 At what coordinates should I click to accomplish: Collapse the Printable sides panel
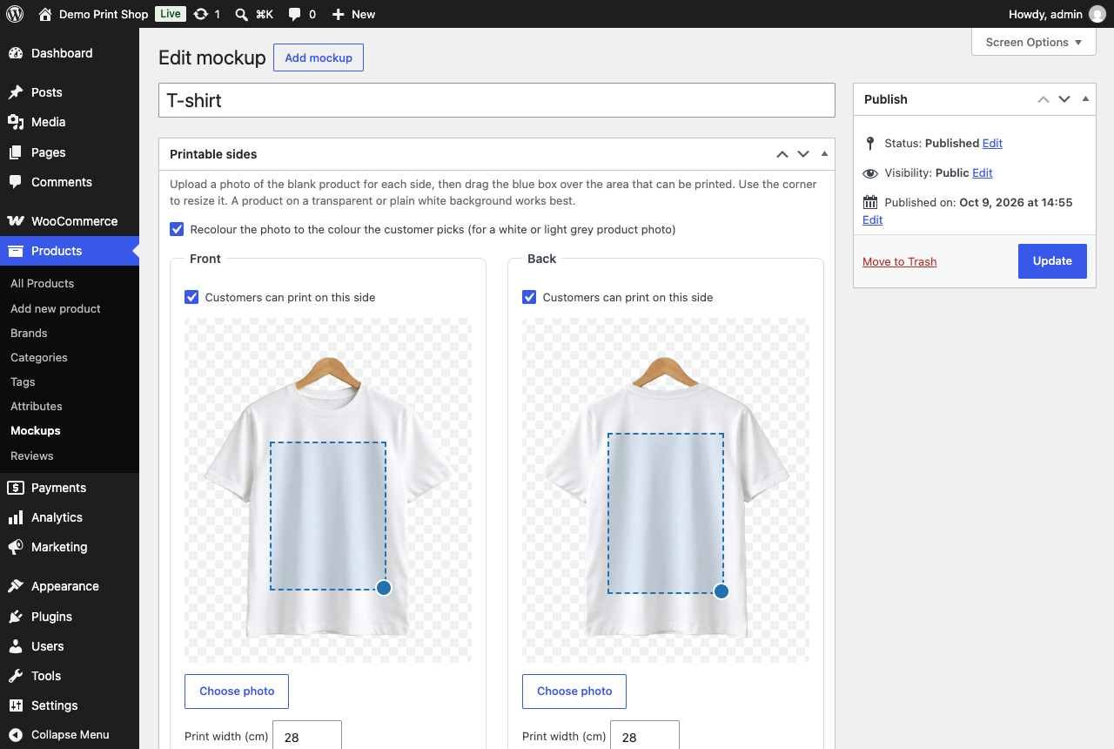coord(824,153)
